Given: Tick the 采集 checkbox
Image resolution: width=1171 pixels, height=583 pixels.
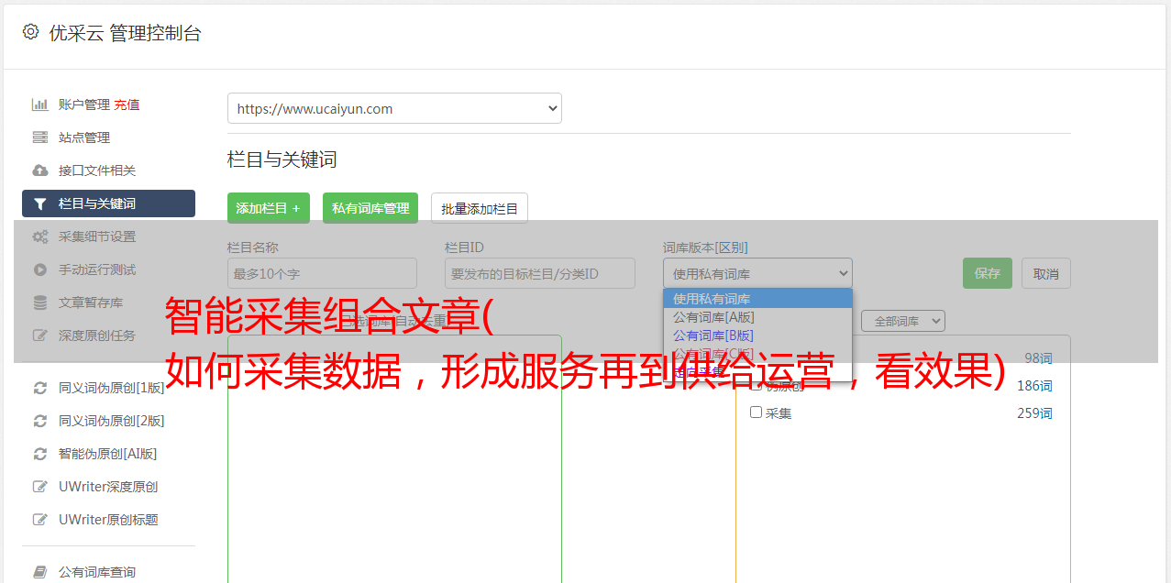Looking at the screenshot, I should tap(757, 412).
